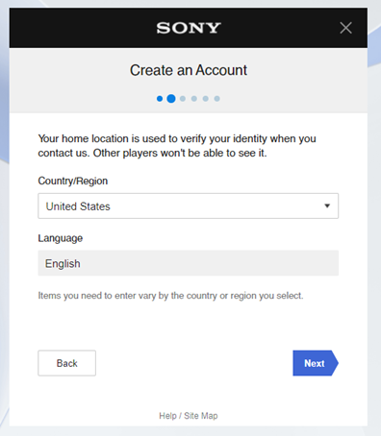Select the third progress step dot
The image size is (381, 436).
tap(183, 99)
